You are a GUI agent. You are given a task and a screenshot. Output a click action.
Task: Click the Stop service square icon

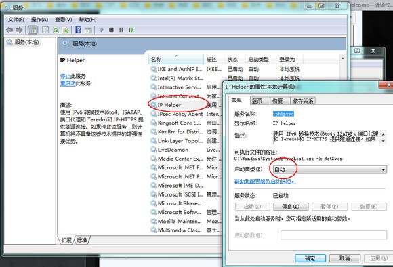pos(111,30)
